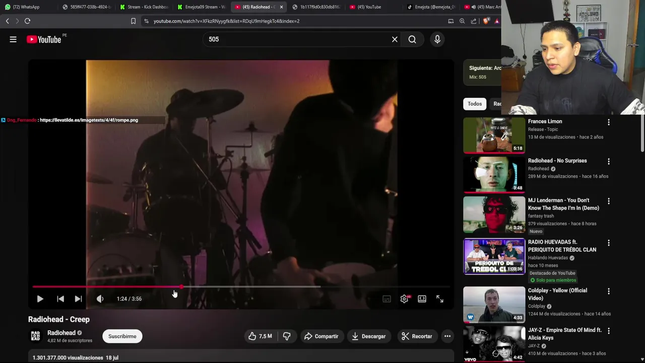
Task: Open Radiohead channel avatar
Action: 35,336
